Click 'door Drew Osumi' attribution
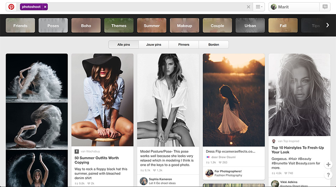The width and height of the screenshot is (336, 187). click(224, 157)
